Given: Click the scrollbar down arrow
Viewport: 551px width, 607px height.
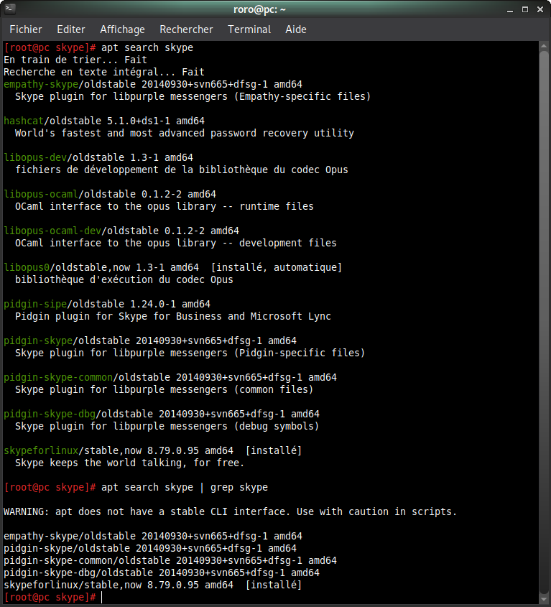Looking at the screenshot, I should (544, 598).
